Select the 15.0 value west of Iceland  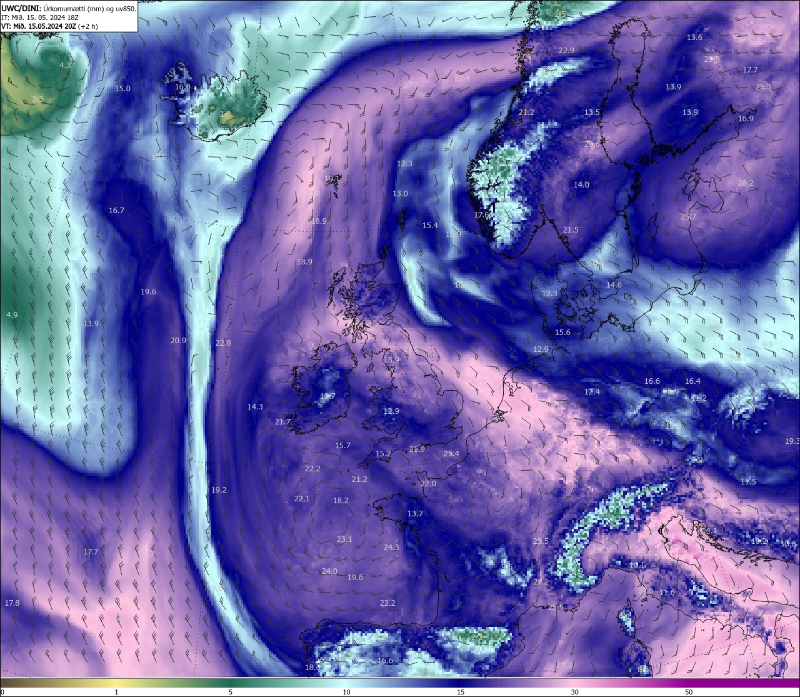[122, 88]
